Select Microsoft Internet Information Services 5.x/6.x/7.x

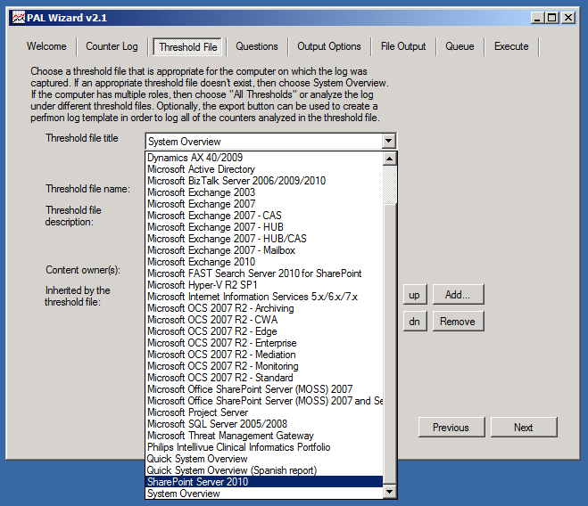point(264,297)
